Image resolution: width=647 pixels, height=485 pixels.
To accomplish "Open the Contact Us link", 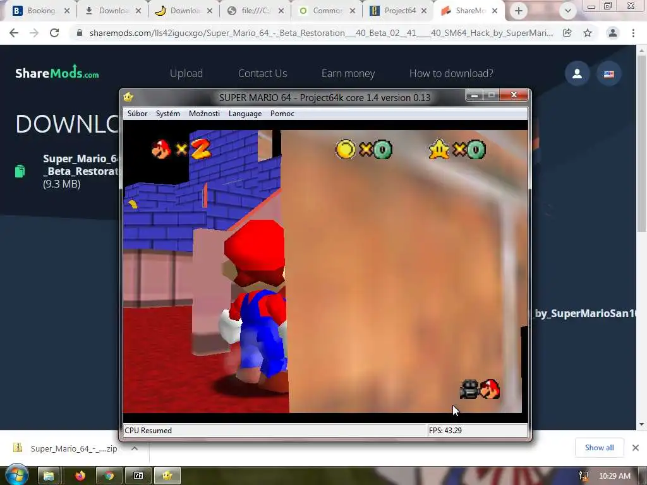I will coord(262,73).
